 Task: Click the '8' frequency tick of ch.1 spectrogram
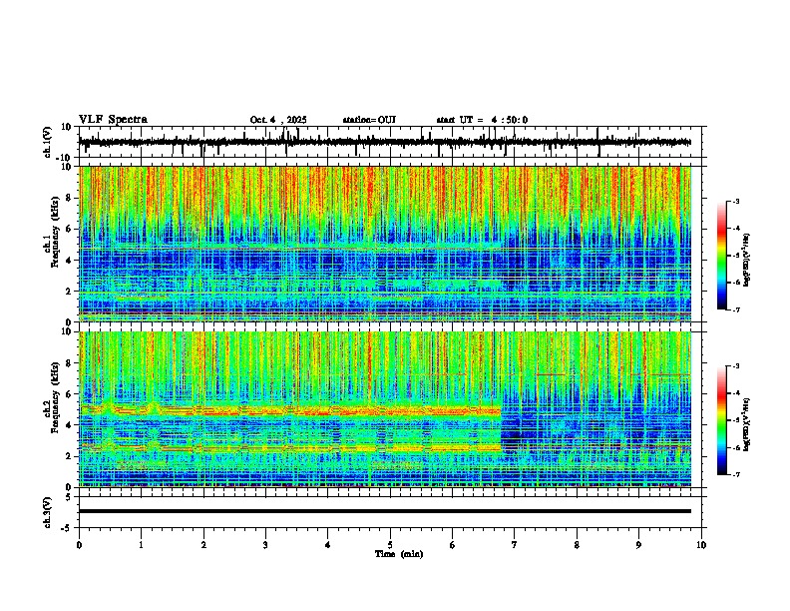pyautogui.click(x=70, y=198)
